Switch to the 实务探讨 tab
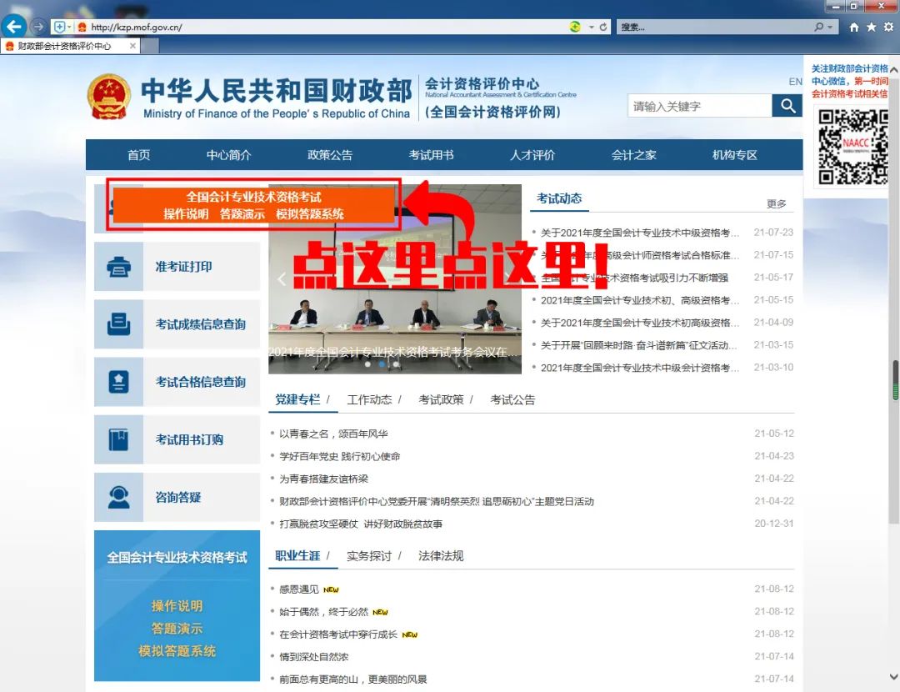 pos(369,556)
